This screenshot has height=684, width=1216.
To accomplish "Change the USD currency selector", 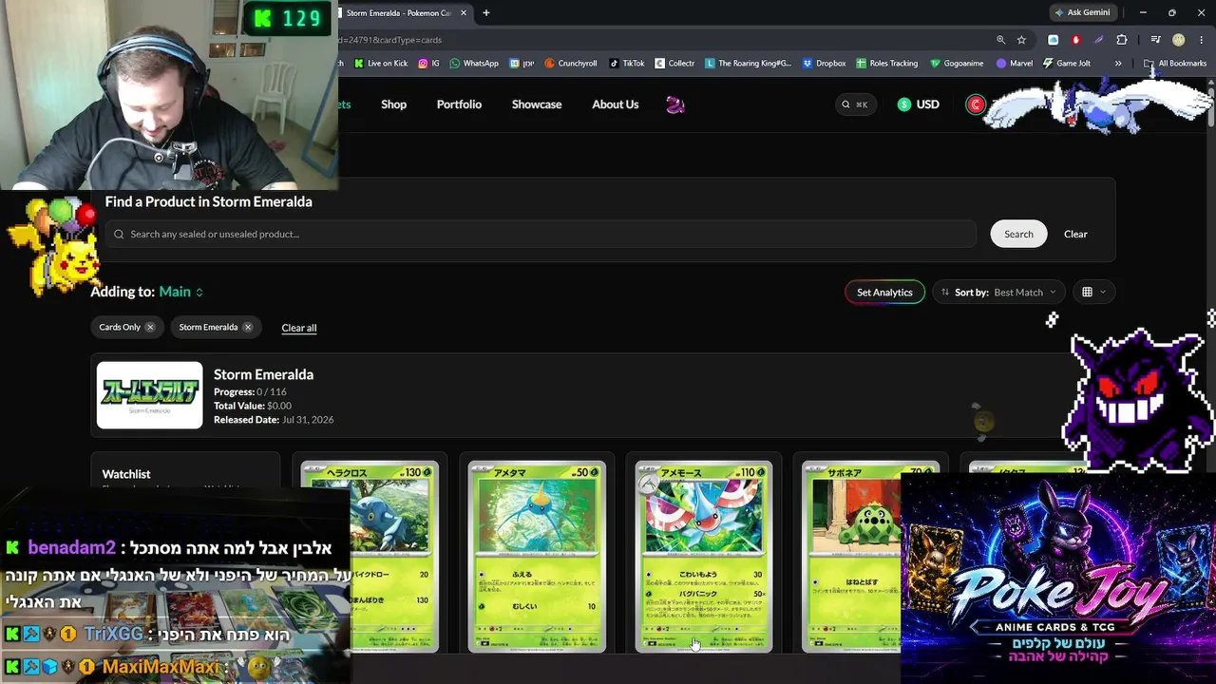I will point(919,104).
